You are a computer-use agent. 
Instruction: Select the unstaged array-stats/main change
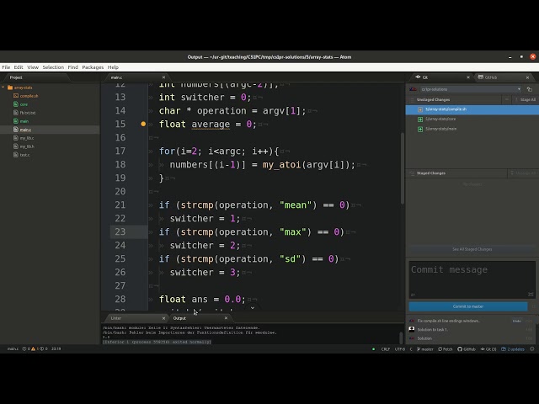472,129
